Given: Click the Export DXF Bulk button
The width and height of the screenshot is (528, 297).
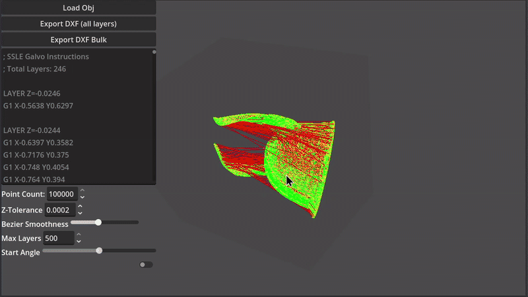Looking at the screenshot, I should [78, 40].
